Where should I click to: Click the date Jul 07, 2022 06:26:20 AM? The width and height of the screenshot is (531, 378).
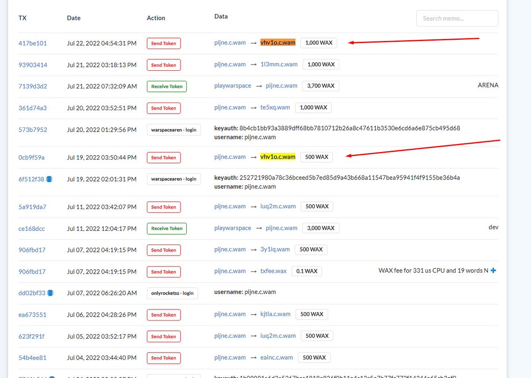[102, 293]
